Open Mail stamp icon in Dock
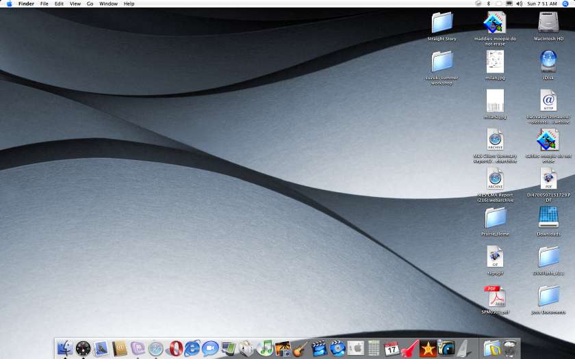Image resolution: width=575 pixels, height=359 pixels. click(101, 348)
